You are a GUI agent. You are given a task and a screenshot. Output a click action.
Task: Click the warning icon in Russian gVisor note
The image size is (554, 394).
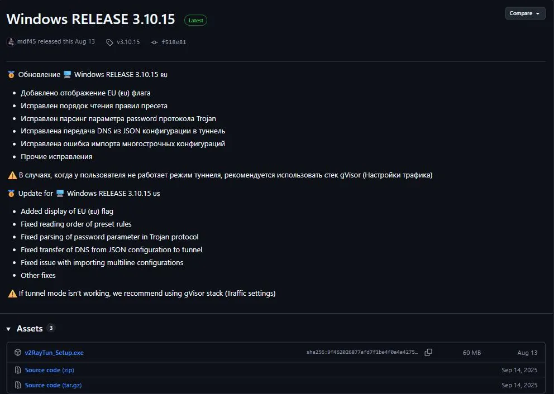coord(12,175)
